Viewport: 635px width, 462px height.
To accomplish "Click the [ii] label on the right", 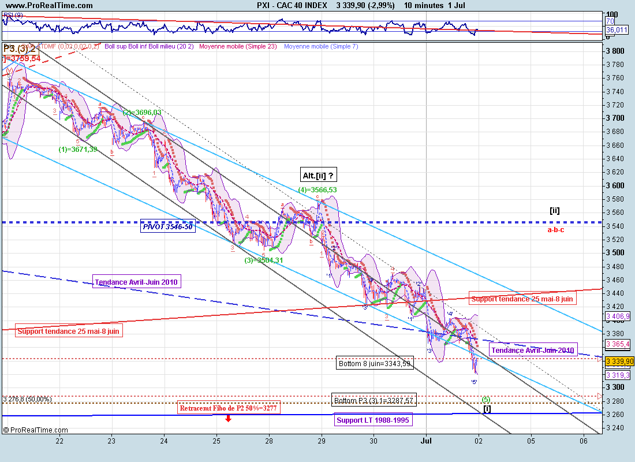I will (554, 210).
